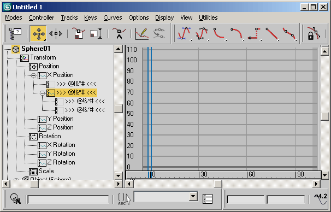Screen dimensions: 331x212
Task: Select the Z Rotation track
Action: coord(61,162)
